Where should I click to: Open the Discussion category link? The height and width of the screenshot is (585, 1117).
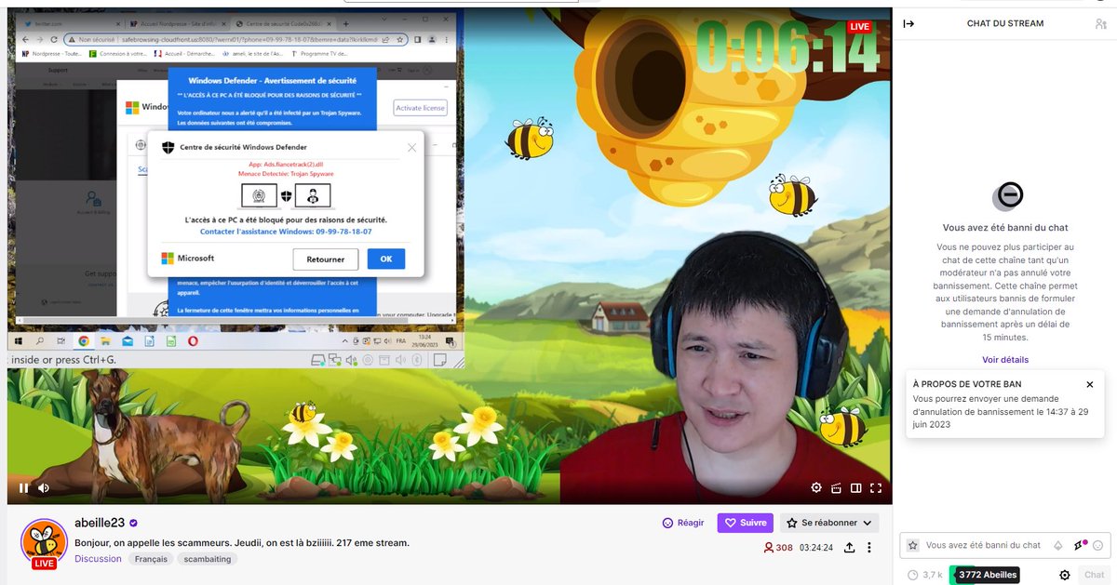98,559
